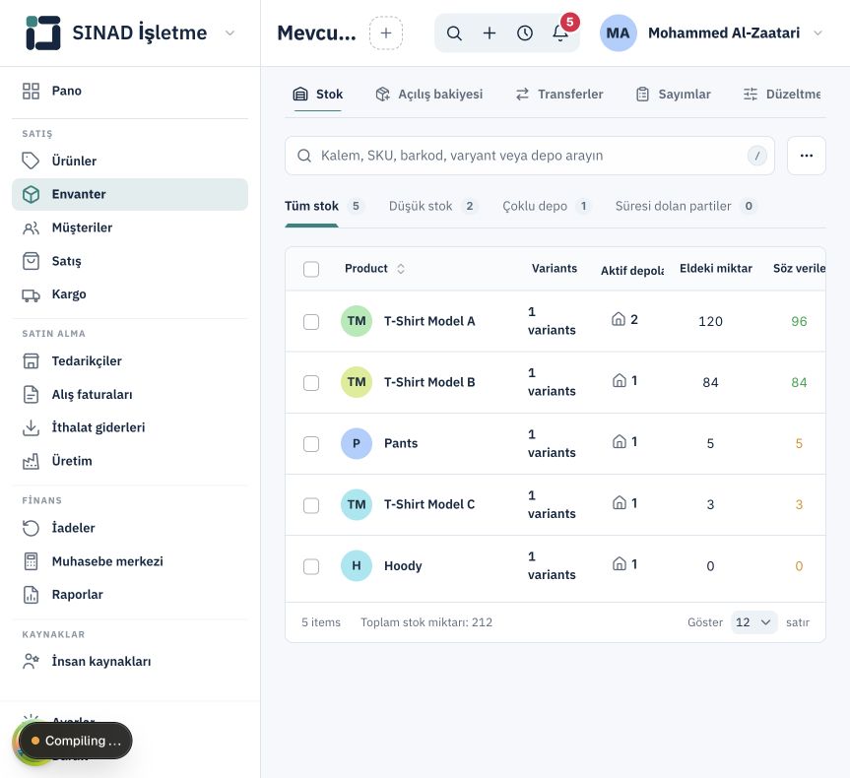Image resolution: width=850 pixels, height=778 pixels.
Task: Open Kargo truck icon in sidebar
Action: [x=31, y=294]
